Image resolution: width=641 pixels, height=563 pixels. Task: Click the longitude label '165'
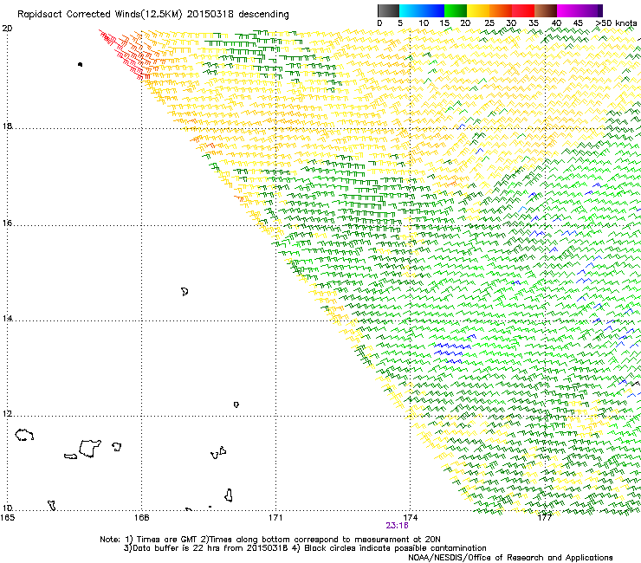[7, 518]
